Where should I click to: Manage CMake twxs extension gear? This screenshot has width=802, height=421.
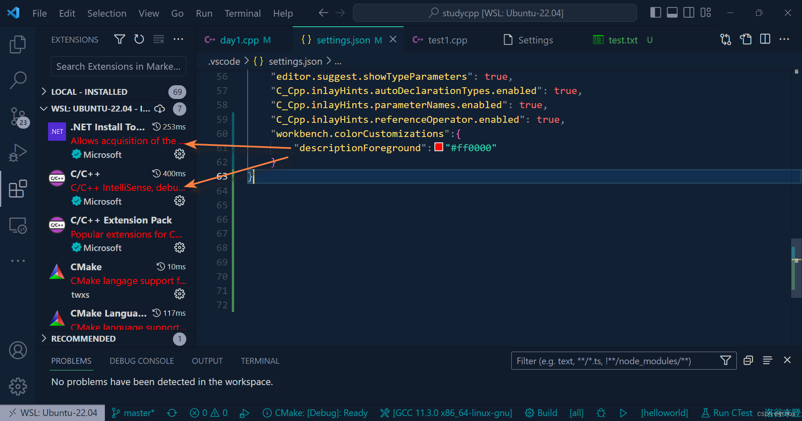pos(180,294)
